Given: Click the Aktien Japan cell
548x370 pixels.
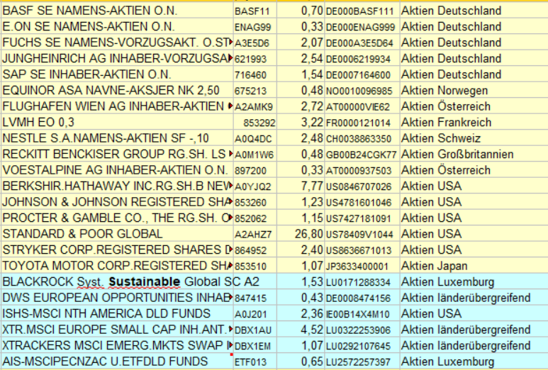Looking at the screenshot, I should 474,266.
